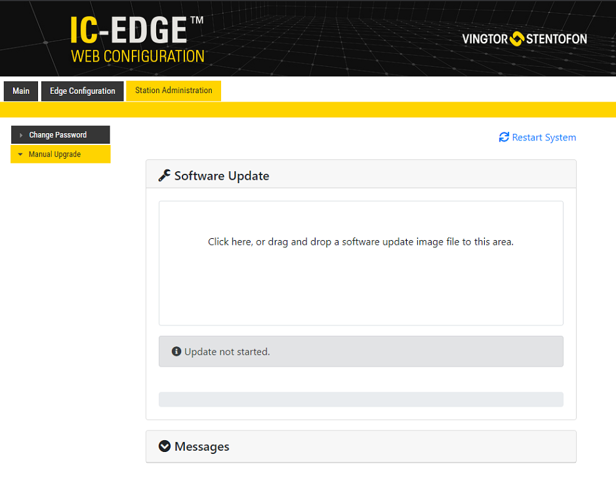Click the update progress bar

pos(361,400)
